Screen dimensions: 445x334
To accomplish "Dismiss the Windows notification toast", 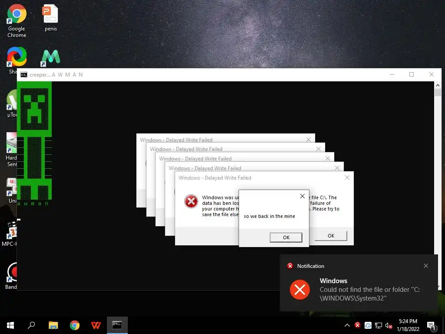I will [x=426, y=266].
